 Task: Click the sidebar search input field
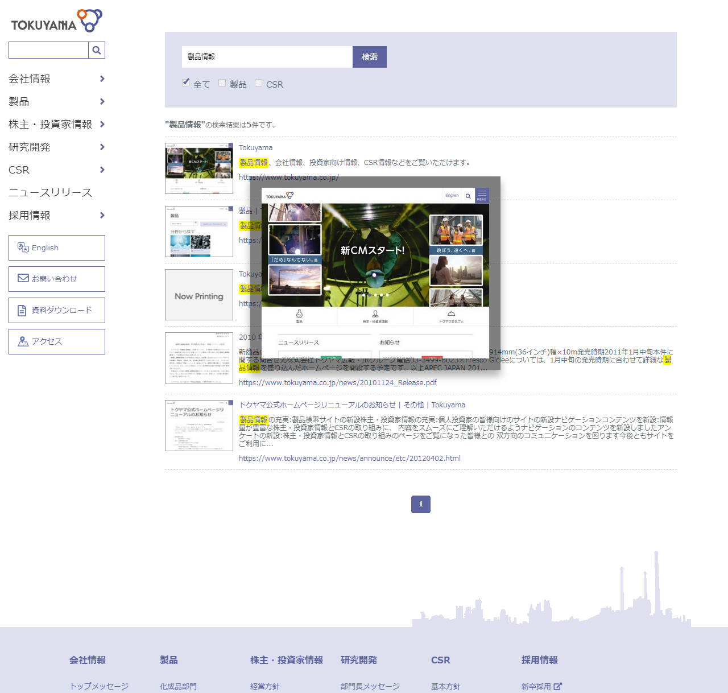click(x=48, y=50)
